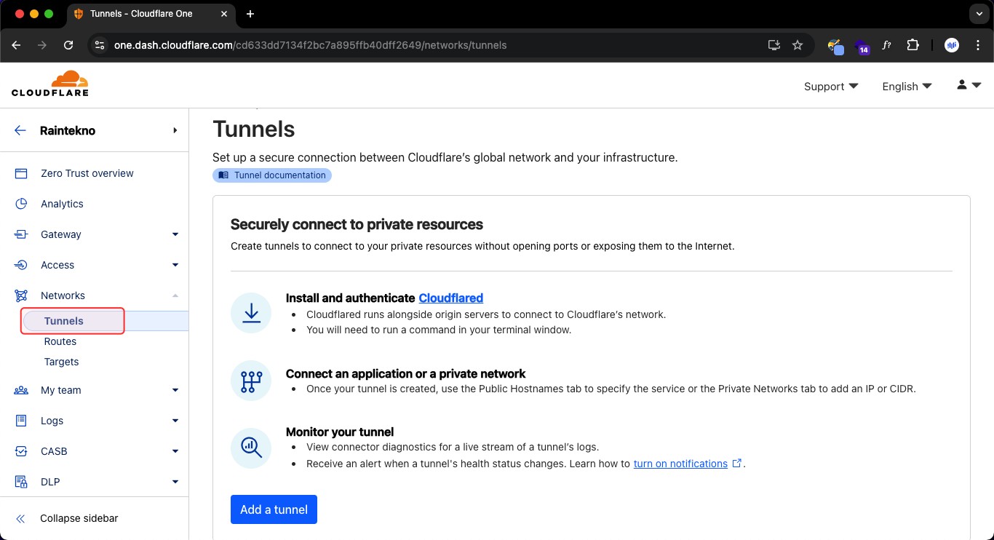Click the Access sidebar icon
Screen dimensions: 994x540
[21, 265]
